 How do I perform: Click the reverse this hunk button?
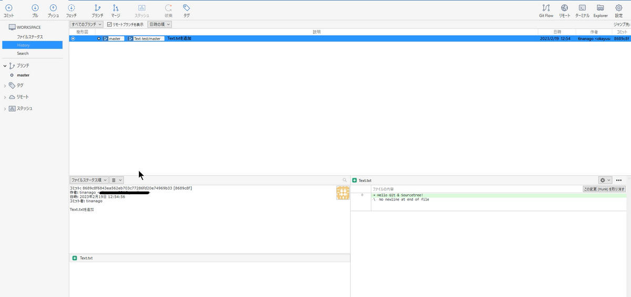point(604,189)
